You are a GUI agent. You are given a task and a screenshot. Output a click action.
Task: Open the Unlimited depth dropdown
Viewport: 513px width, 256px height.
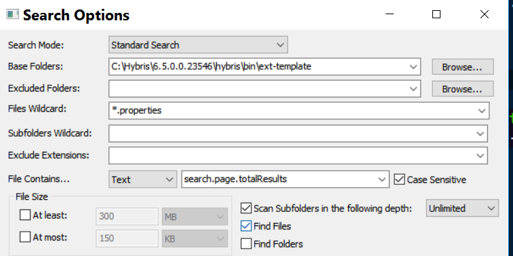click(462, 209)
